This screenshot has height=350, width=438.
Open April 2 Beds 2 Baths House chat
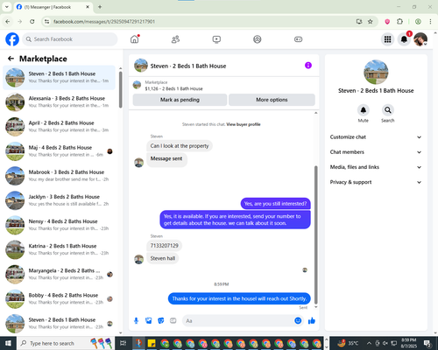[x=59, y=127]
